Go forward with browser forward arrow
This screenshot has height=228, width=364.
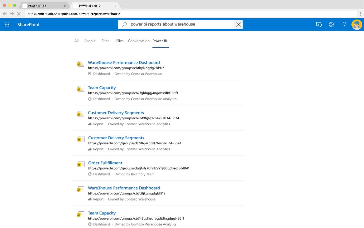12,14
